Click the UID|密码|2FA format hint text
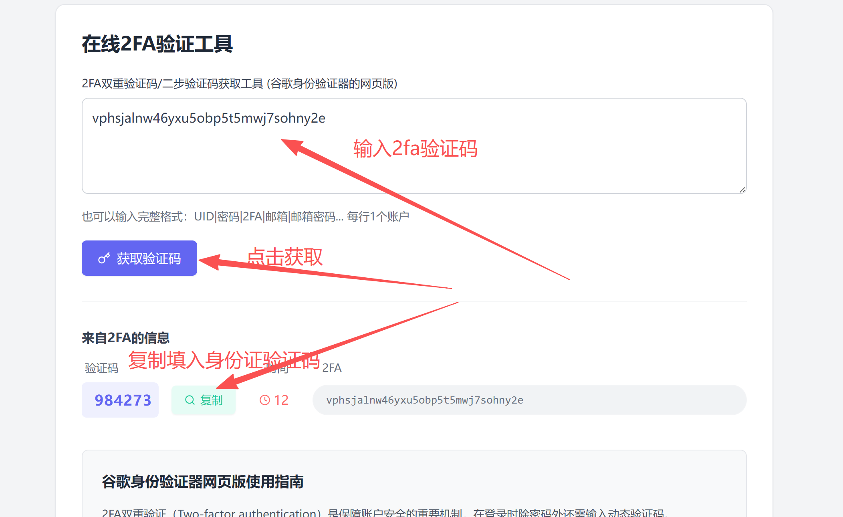The width and height of the screenshot is (843, 517). (245, 217)
